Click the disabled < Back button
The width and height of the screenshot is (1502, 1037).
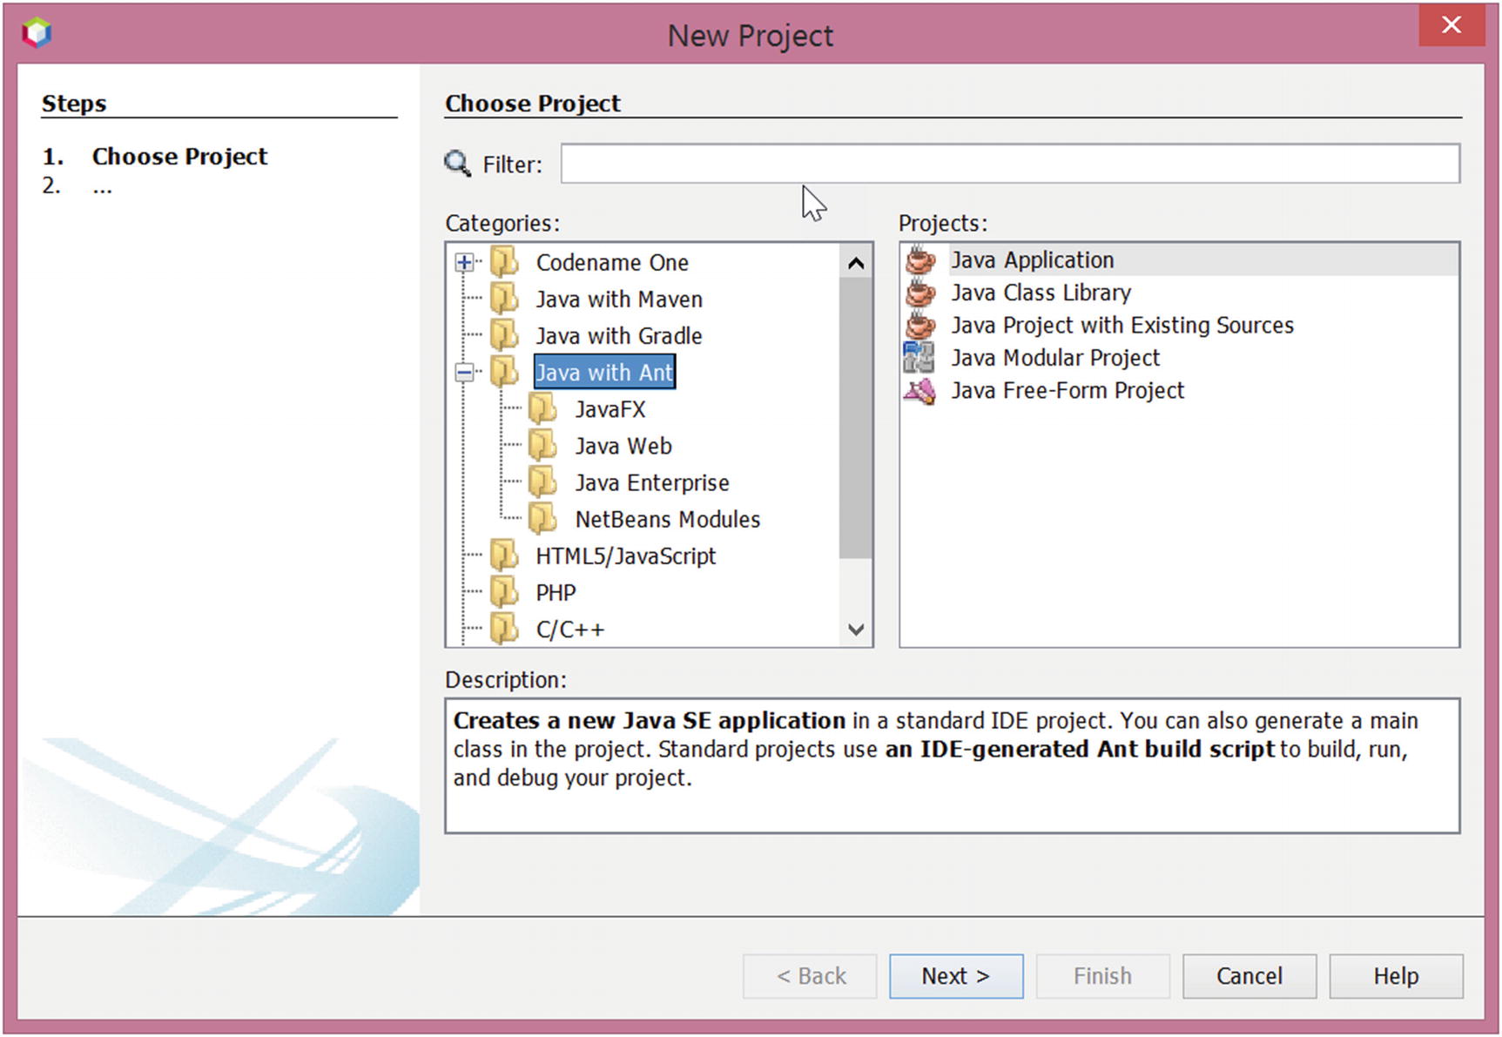[811, 976]
